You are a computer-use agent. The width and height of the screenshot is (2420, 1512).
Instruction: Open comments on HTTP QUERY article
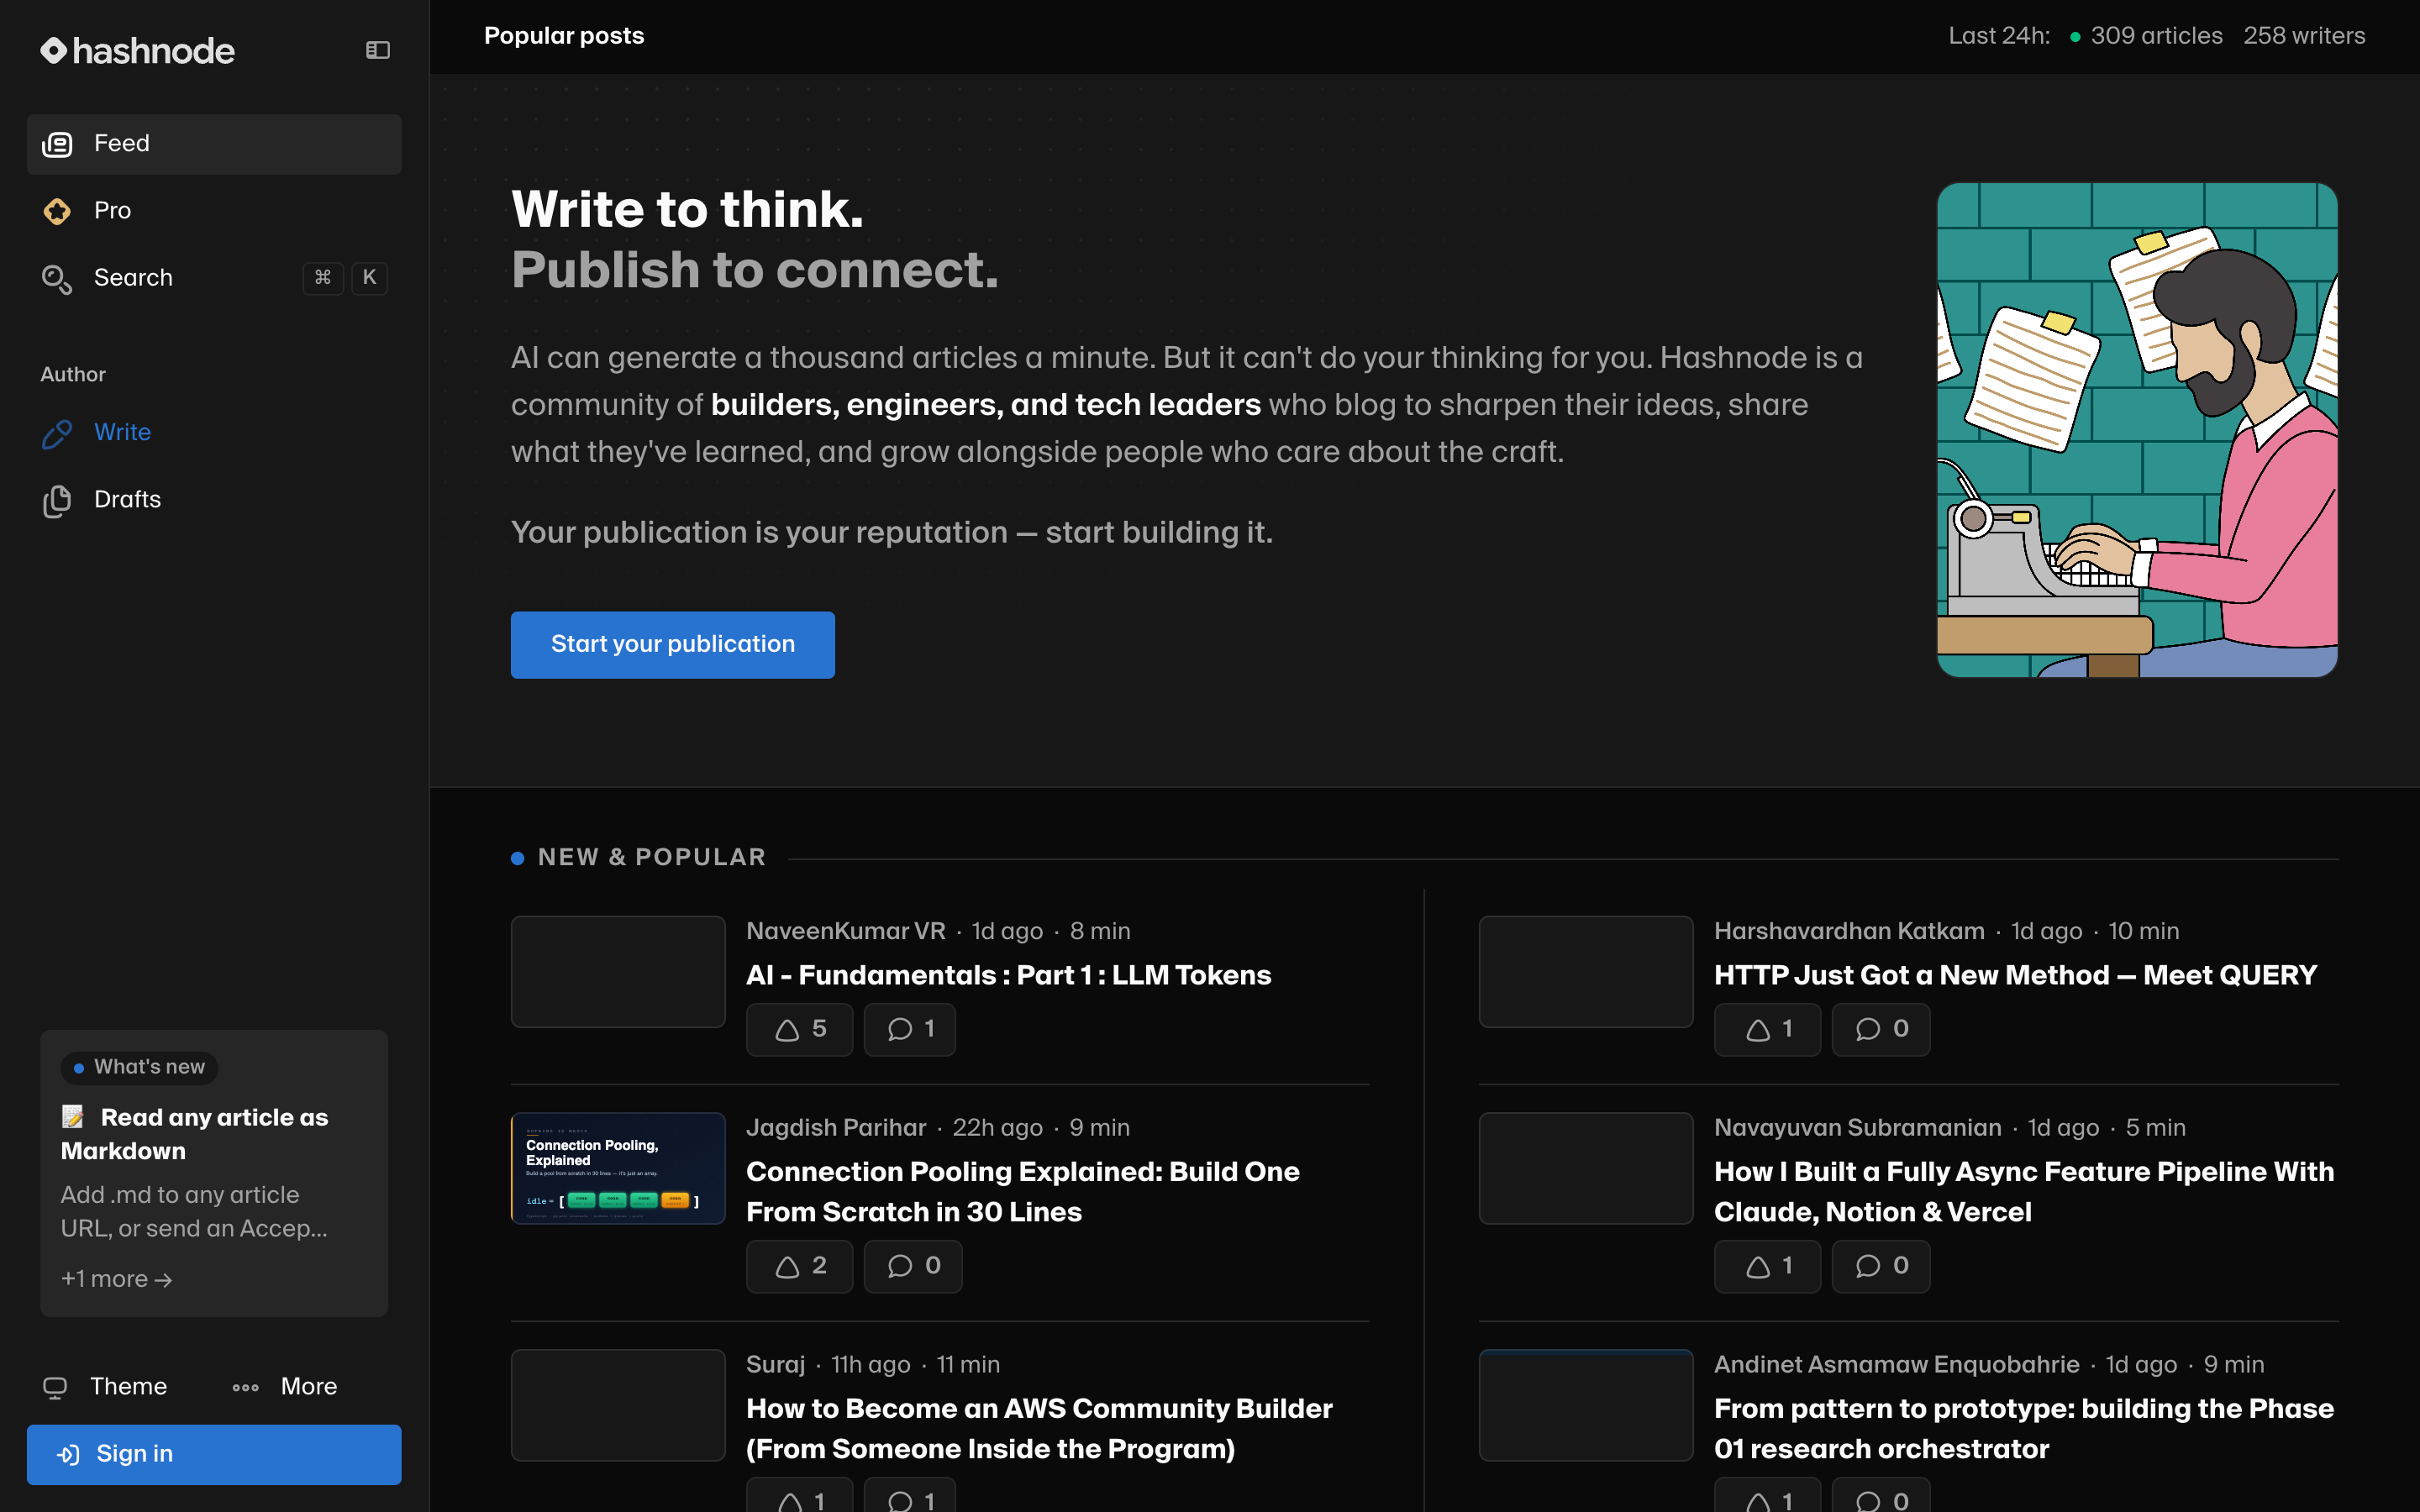[x=1881, y=1030]
